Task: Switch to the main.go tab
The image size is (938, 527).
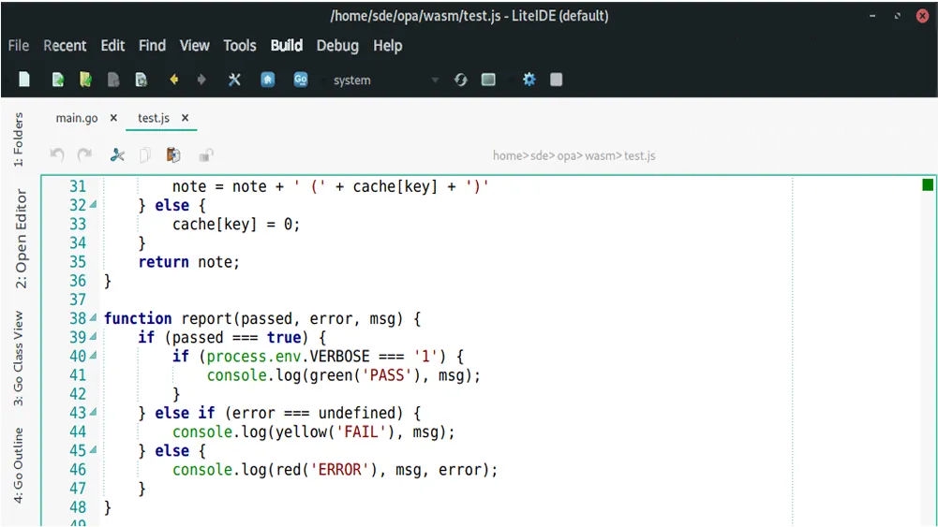Action: (77, 118)
